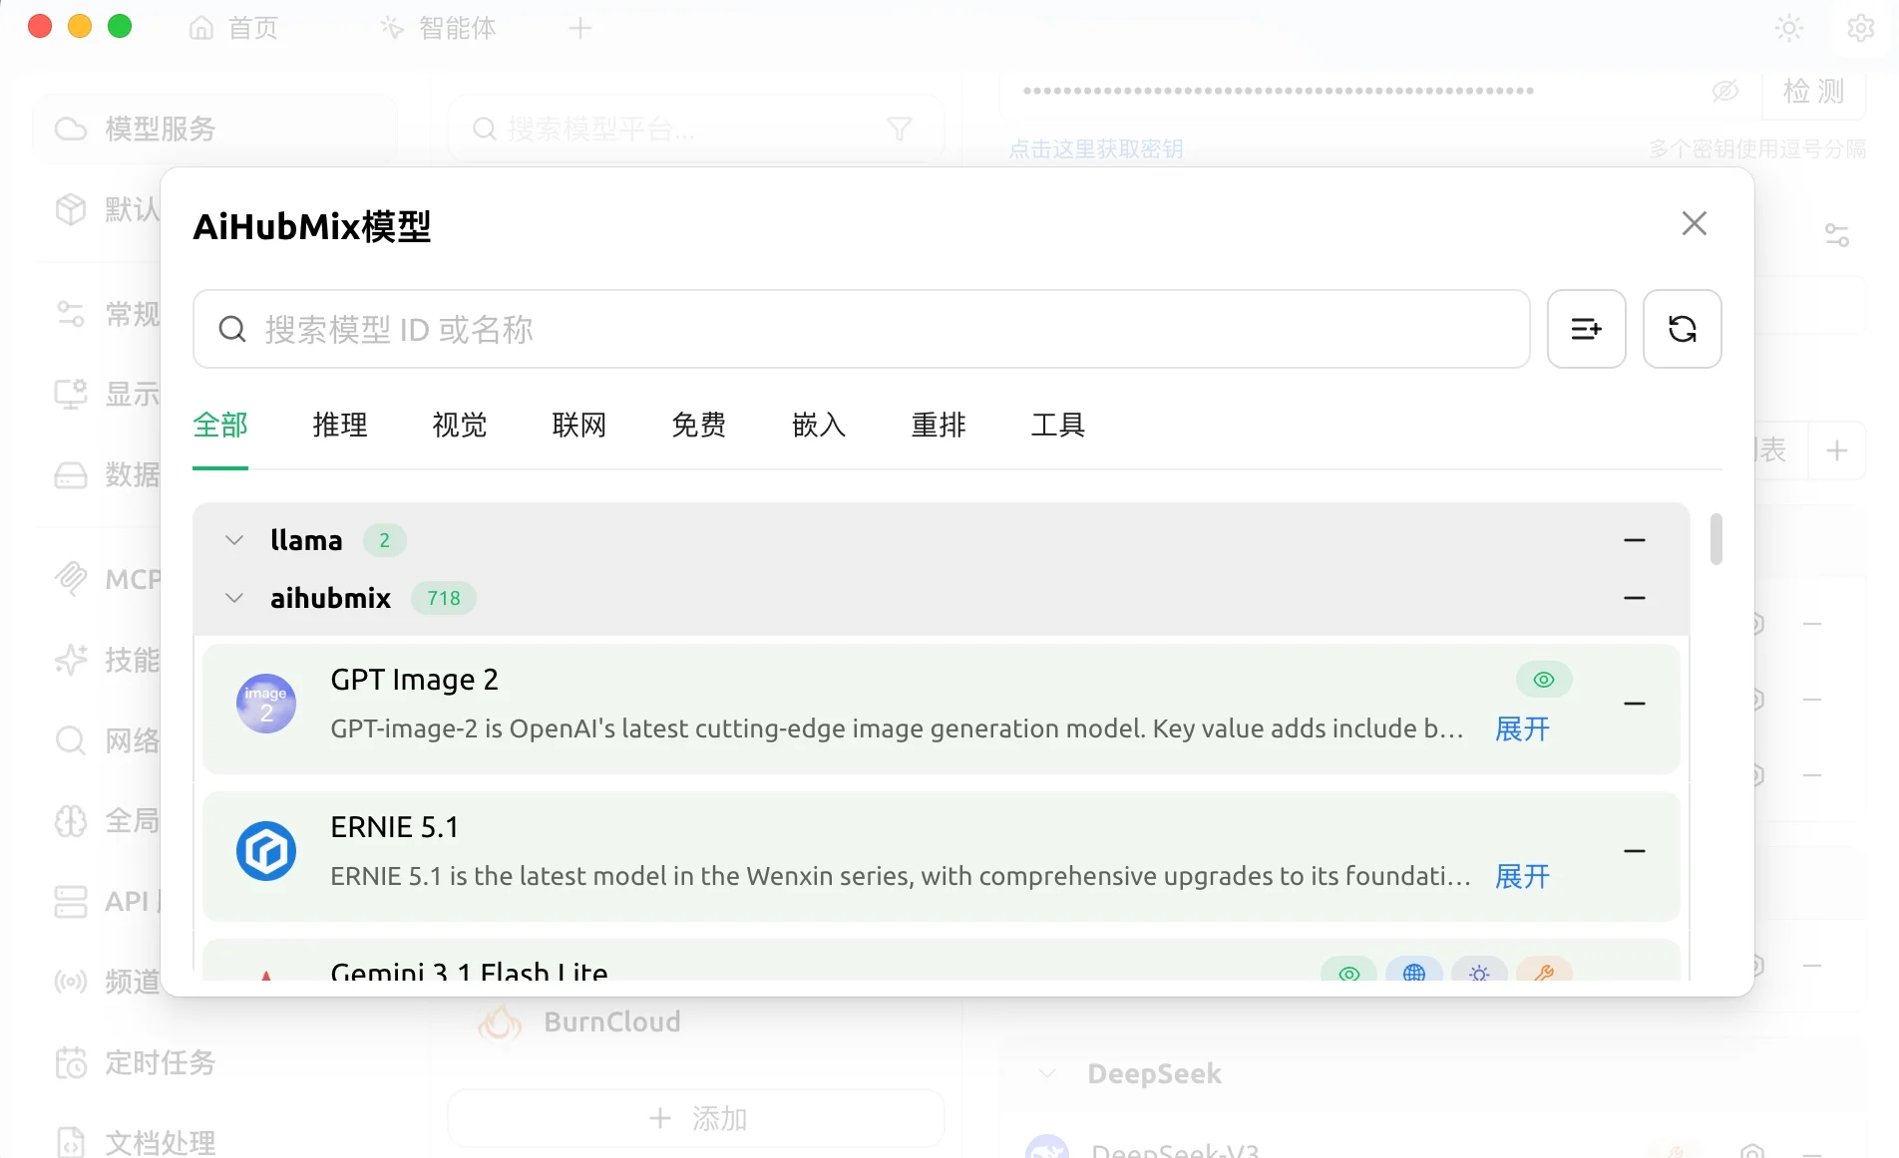
Task: Open 定时任务 in settings sidebar
Action: (x=135, y=1063)
